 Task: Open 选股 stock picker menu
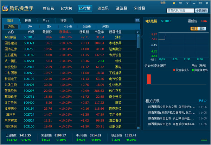[x=121, y=8]
